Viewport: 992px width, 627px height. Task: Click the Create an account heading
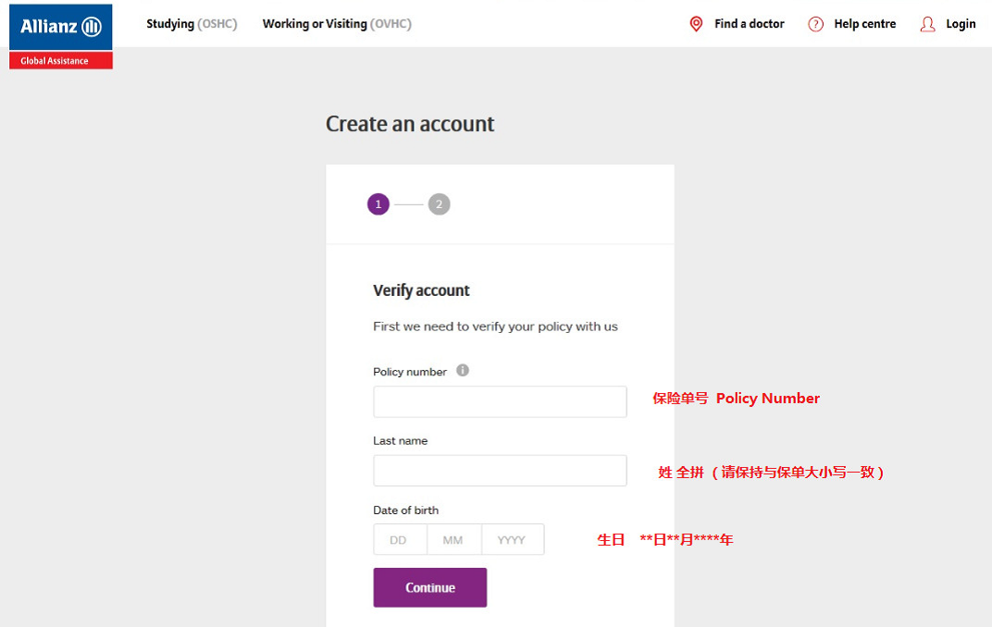click(x=410, y=124)
